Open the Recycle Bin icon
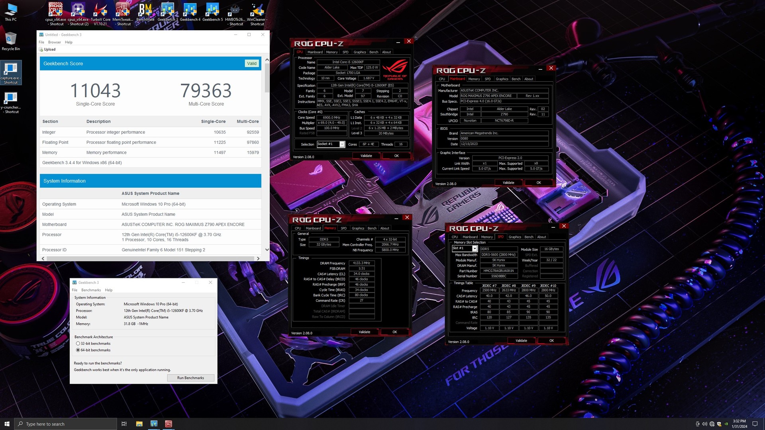765x430 pixels. 11,41
